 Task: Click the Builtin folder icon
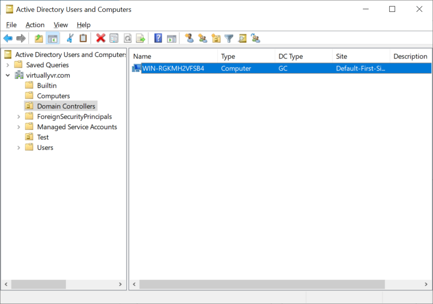coord(29,86)
